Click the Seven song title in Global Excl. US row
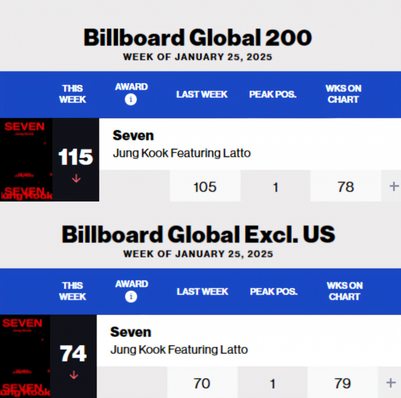401x398 pixels. pyautogui.click(x=131, y=332)
